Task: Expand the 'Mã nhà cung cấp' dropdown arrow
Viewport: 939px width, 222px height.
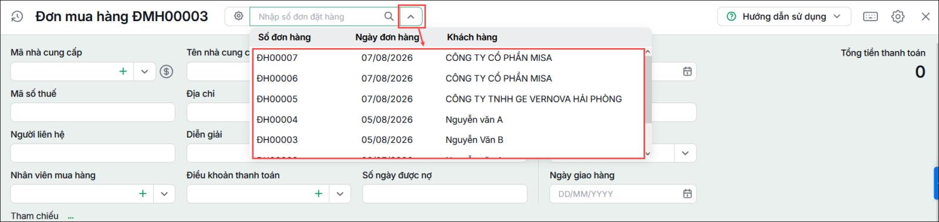Action: coord(144,71)
